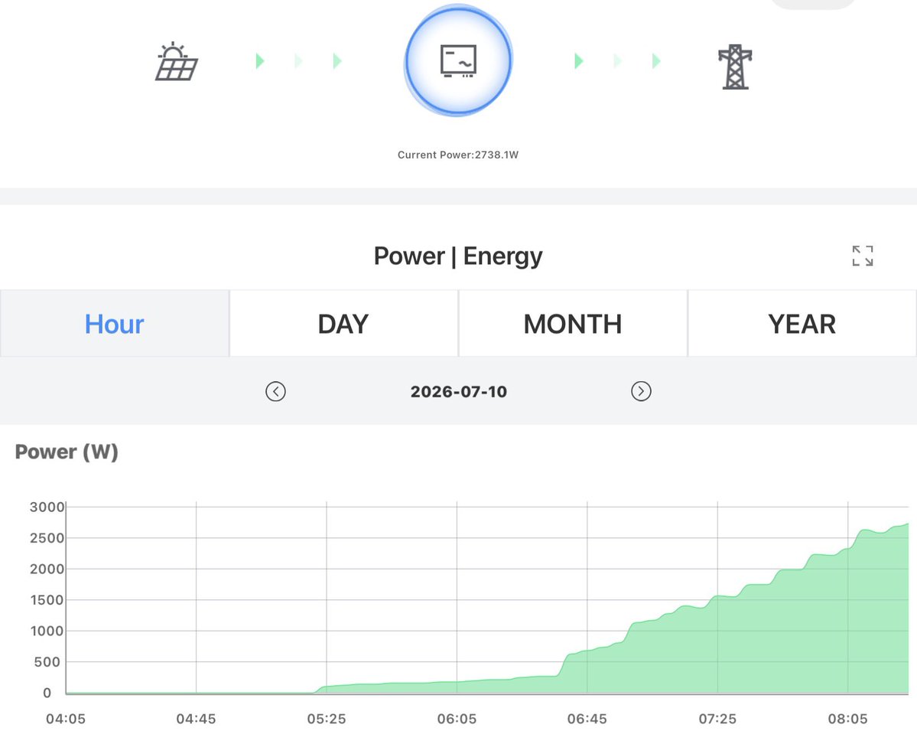Click the 04:45 time axis label
Image resolution: width=917 pixels, height=744 pixels.
pyautogui.click(x=196, y=719)
